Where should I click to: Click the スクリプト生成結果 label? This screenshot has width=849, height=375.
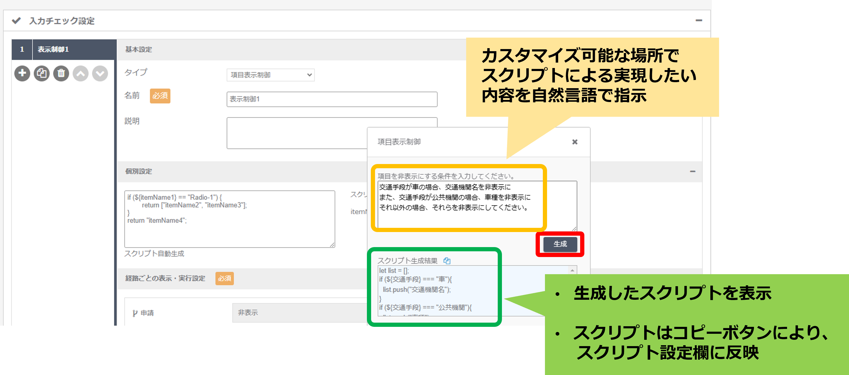408,261
